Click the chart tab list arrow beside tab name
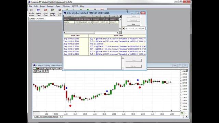Image resolution: width=219 pixels, height=123 pixels. [61, 117]
